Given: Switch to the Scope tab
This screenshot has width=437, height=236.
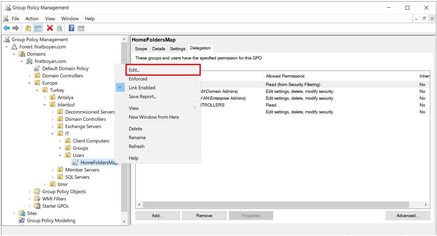Looking at the screenshot, I should click(141, 49).
